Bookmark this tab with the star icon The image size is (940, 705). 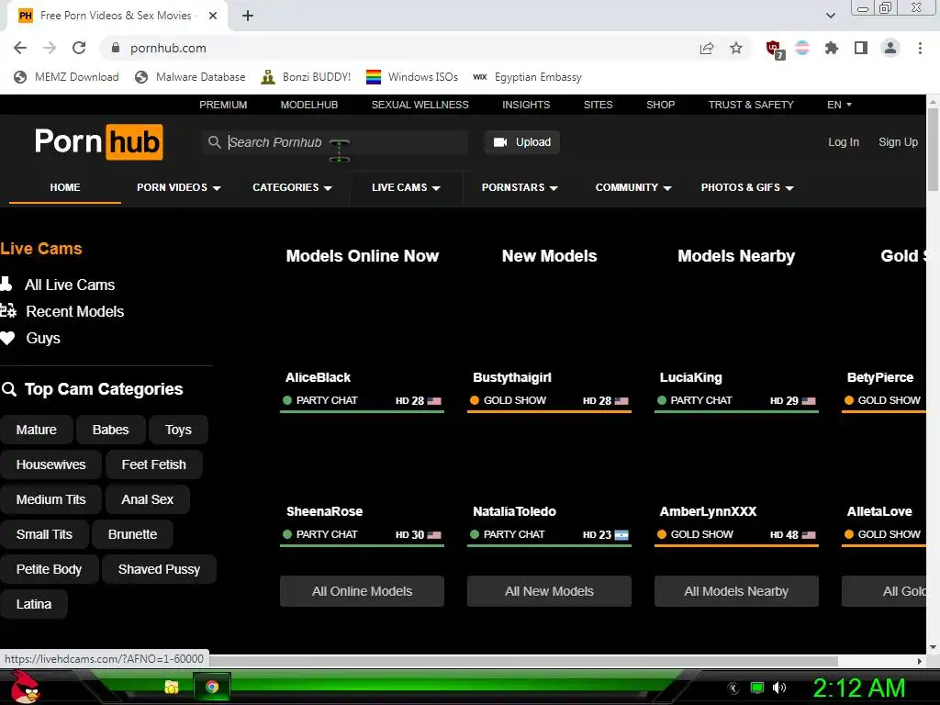(736, 48)
